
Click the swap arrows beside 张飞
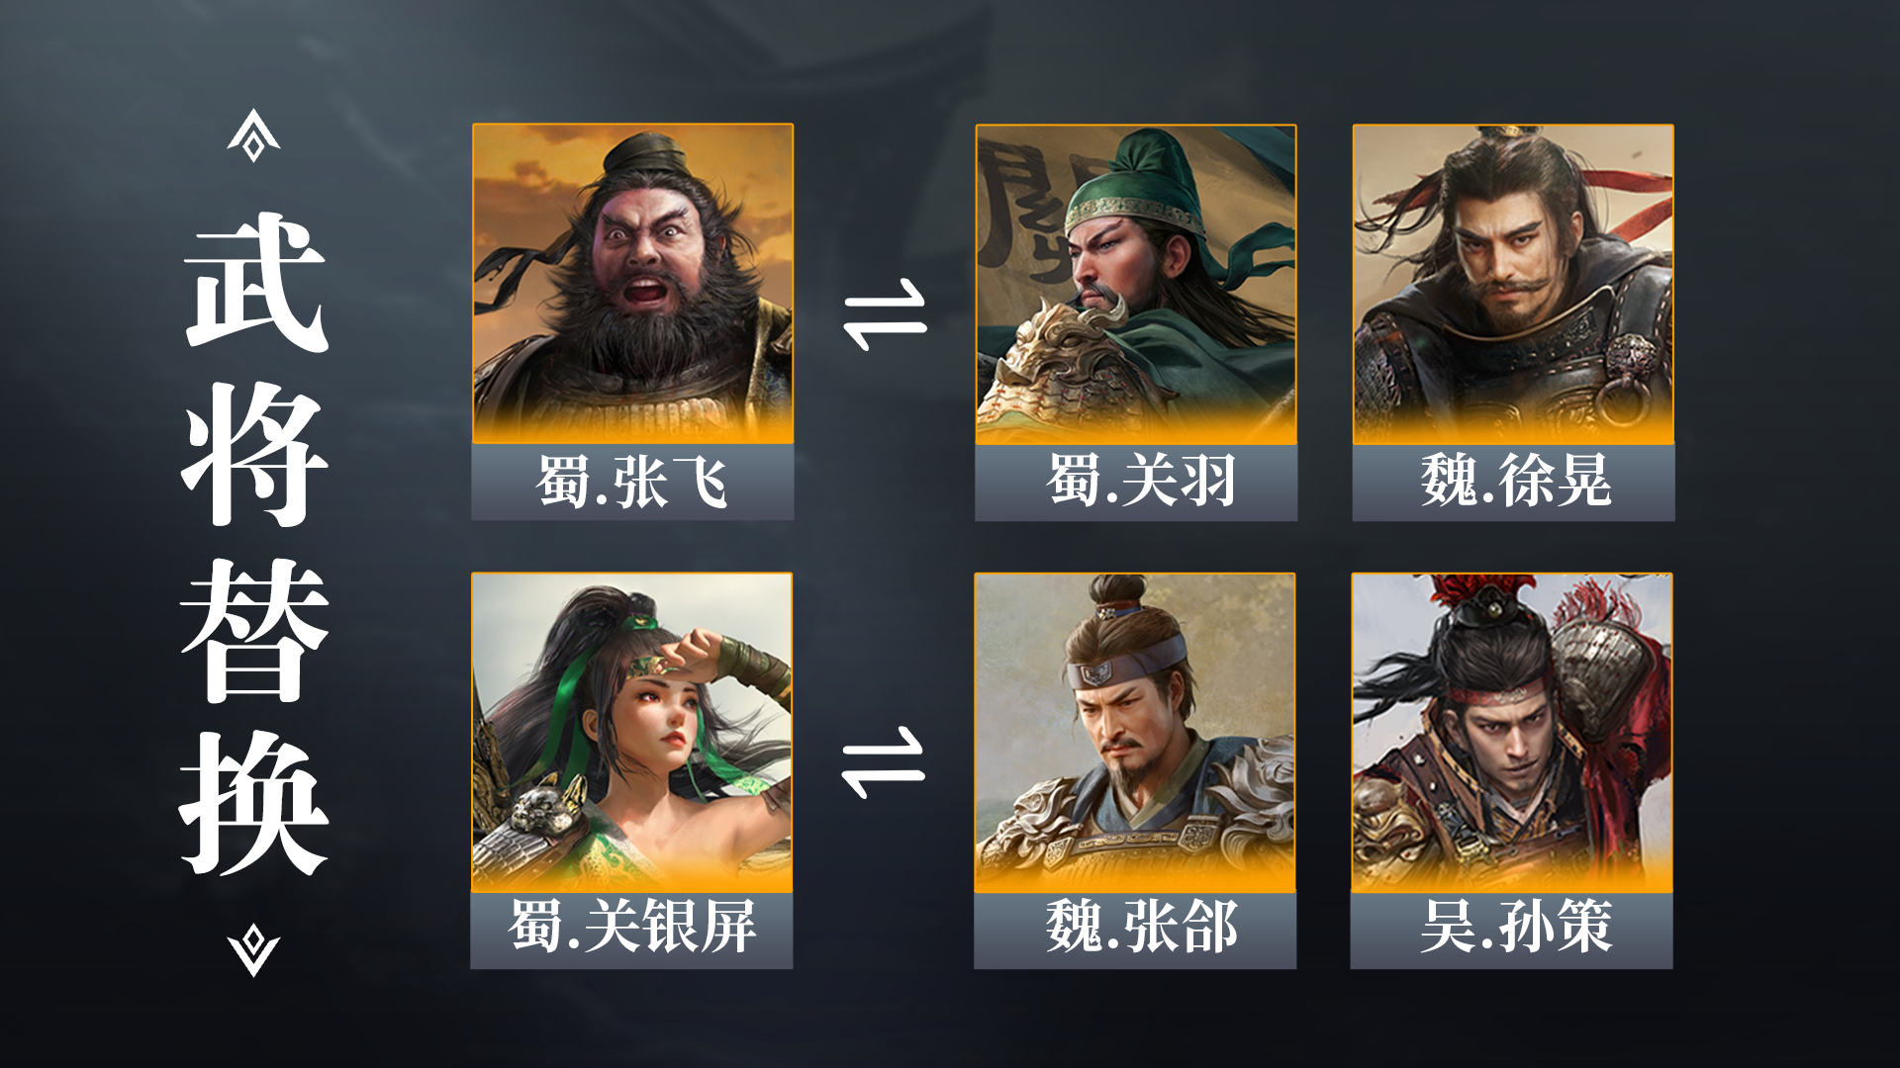point(886,314)
